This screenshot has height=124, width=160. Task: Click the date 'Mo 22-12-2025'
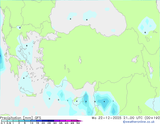(106, 118)
